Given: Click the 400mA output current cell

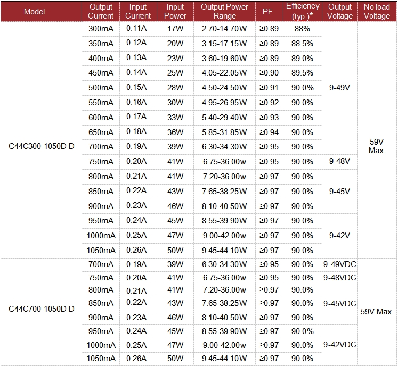Looking at the screenshot, I should [101, 59].
